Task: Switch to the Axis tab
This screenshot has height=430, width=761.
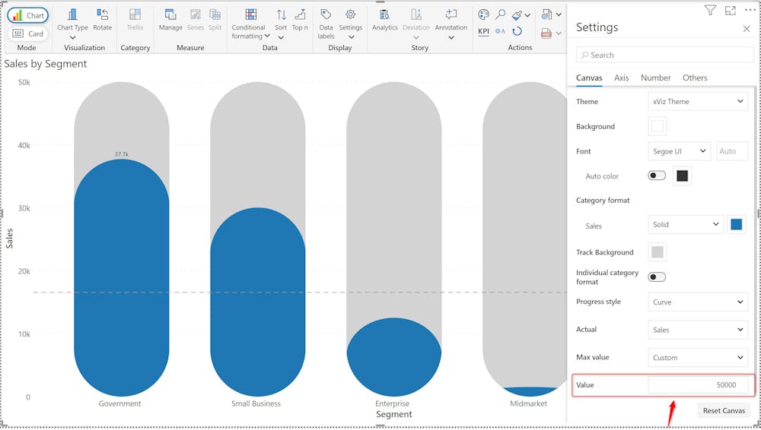Action: (621, 77)
